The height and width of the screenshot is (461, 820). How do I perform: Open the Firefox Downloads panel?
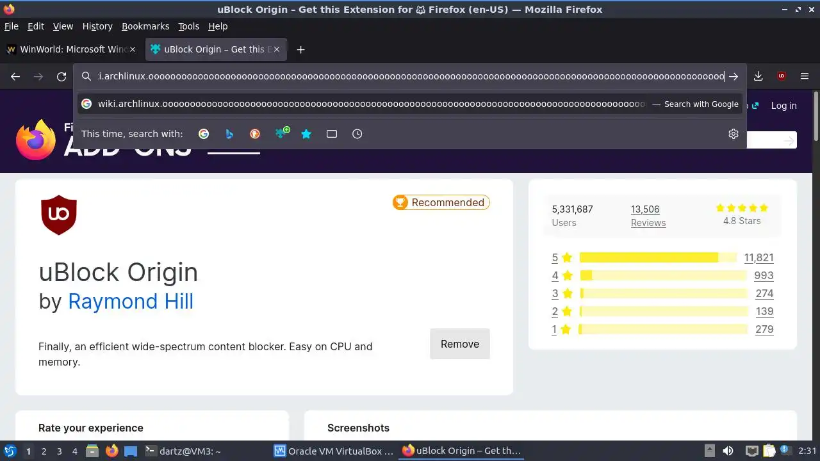click(x=758, y=76)
